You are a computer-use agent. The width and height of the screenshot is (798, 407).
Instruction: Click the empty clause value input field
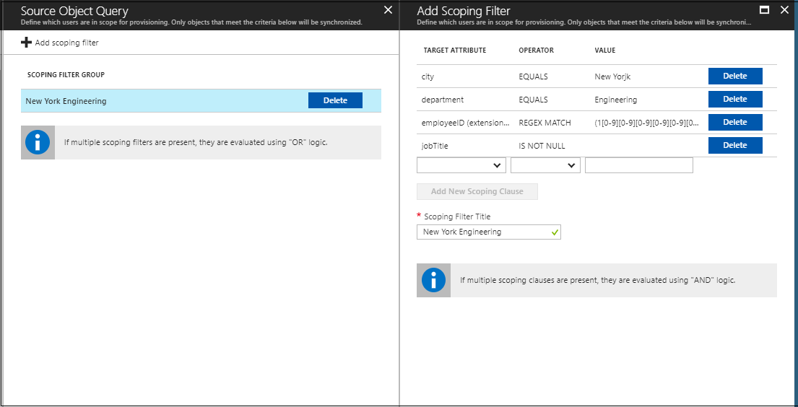pyautogui.click(x=638, y=165)
